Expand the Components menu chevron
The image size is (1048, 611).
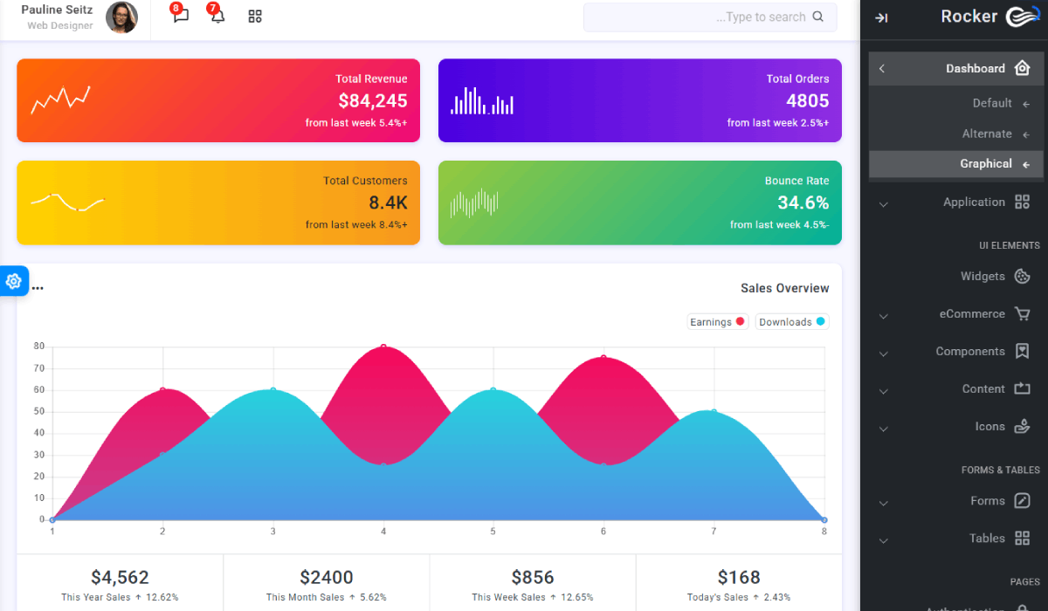[883, 353]
